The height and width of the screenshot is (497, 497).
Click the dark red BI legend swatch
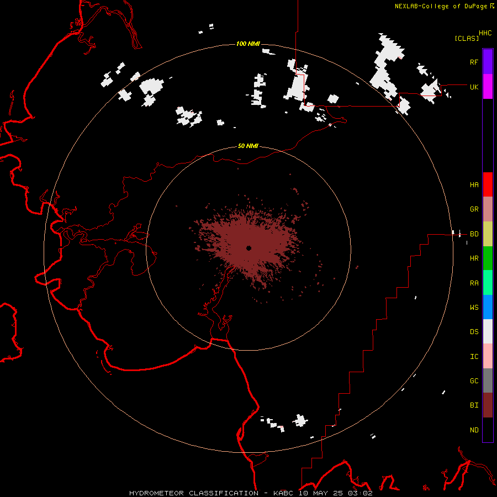coord(488,405)
